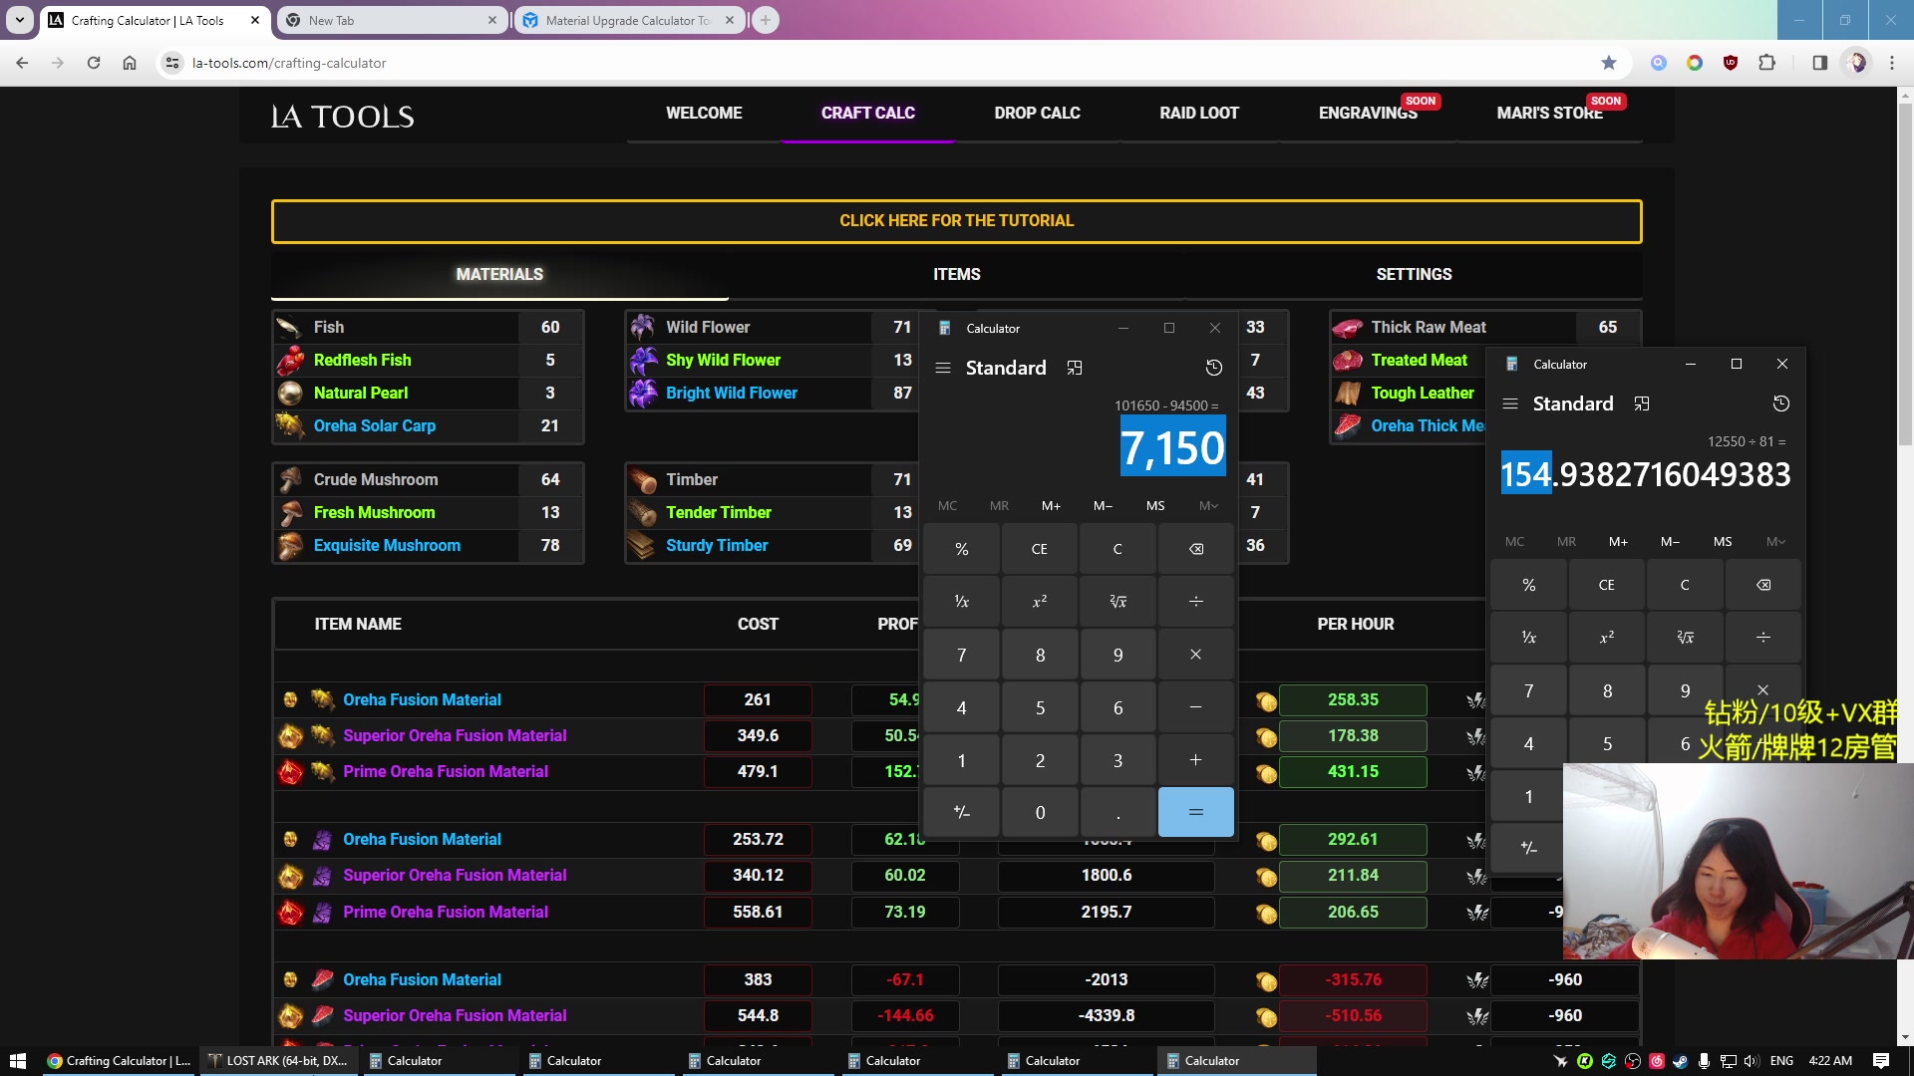Screen dimensions: 1914x1076
Task: Expand memory list dropdown in left calculator
Action: 1208,506
